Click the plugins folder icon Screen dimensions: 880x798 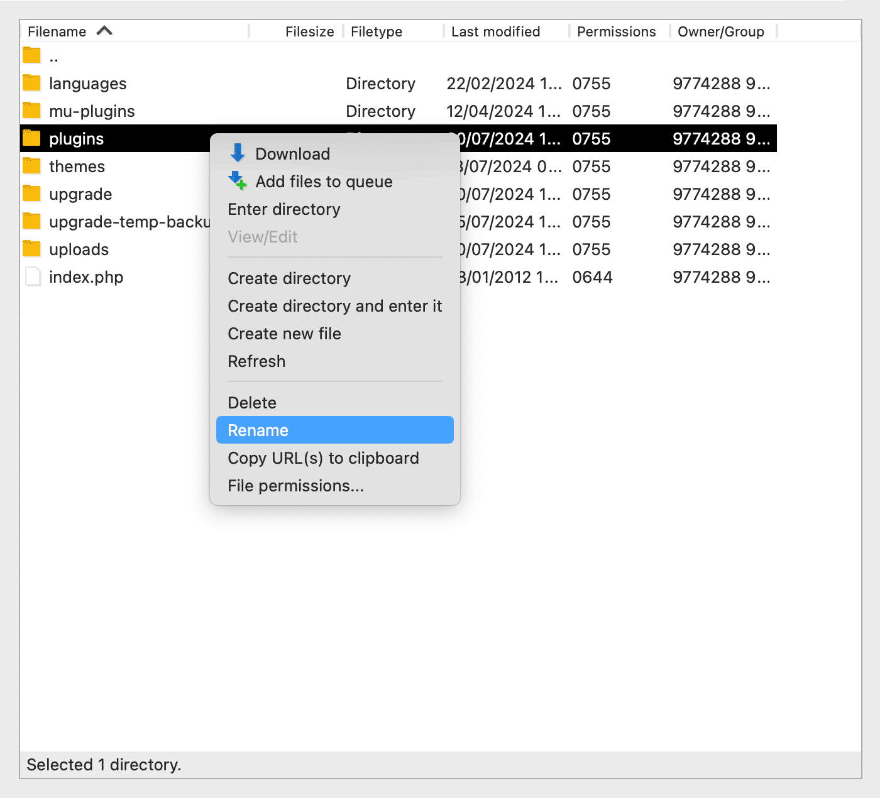pyautogui.click(x=31, y=138)
